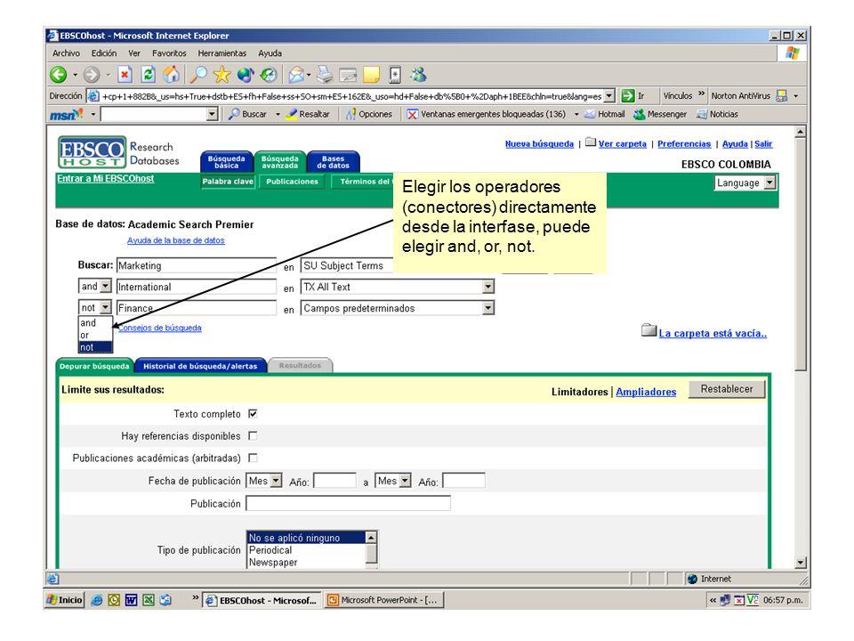Click the Buscar search button in MSN toolbar
854x641 pixels.
[248, 115]
